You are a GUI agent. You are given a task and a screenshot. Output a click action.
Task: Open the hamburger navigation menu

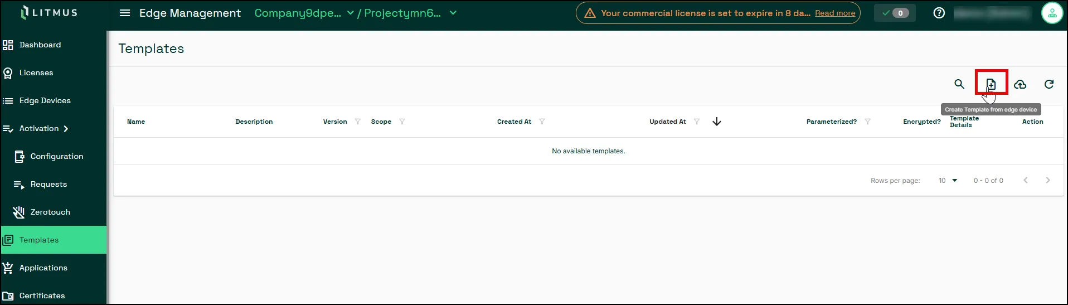coord(125,13)
